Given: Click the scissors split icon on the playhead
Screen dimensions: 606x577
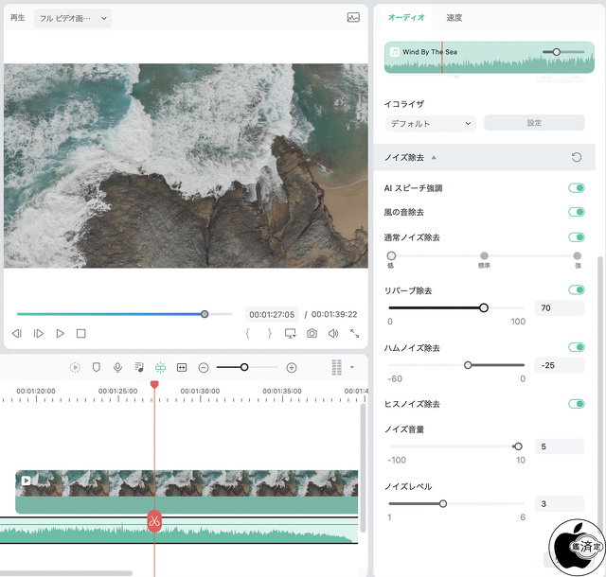Looking at the screenshot, I should tap(154, 520).
